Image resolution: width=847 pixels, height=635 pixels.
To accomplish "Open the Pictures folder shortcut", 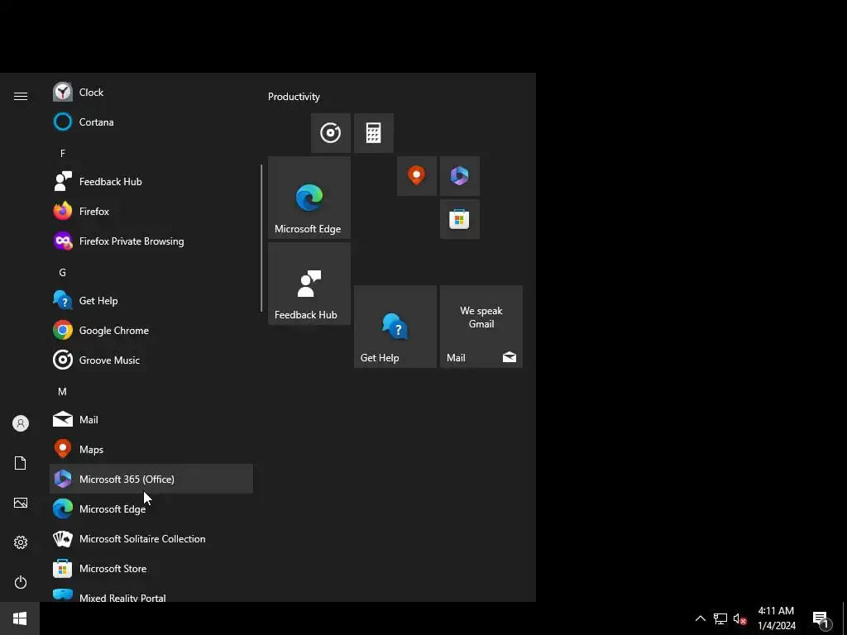I will click(21, 503).
